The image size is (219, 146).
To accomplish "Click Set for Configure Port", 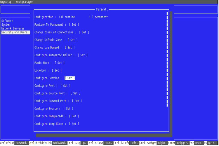I will click(x=65, y=86).
